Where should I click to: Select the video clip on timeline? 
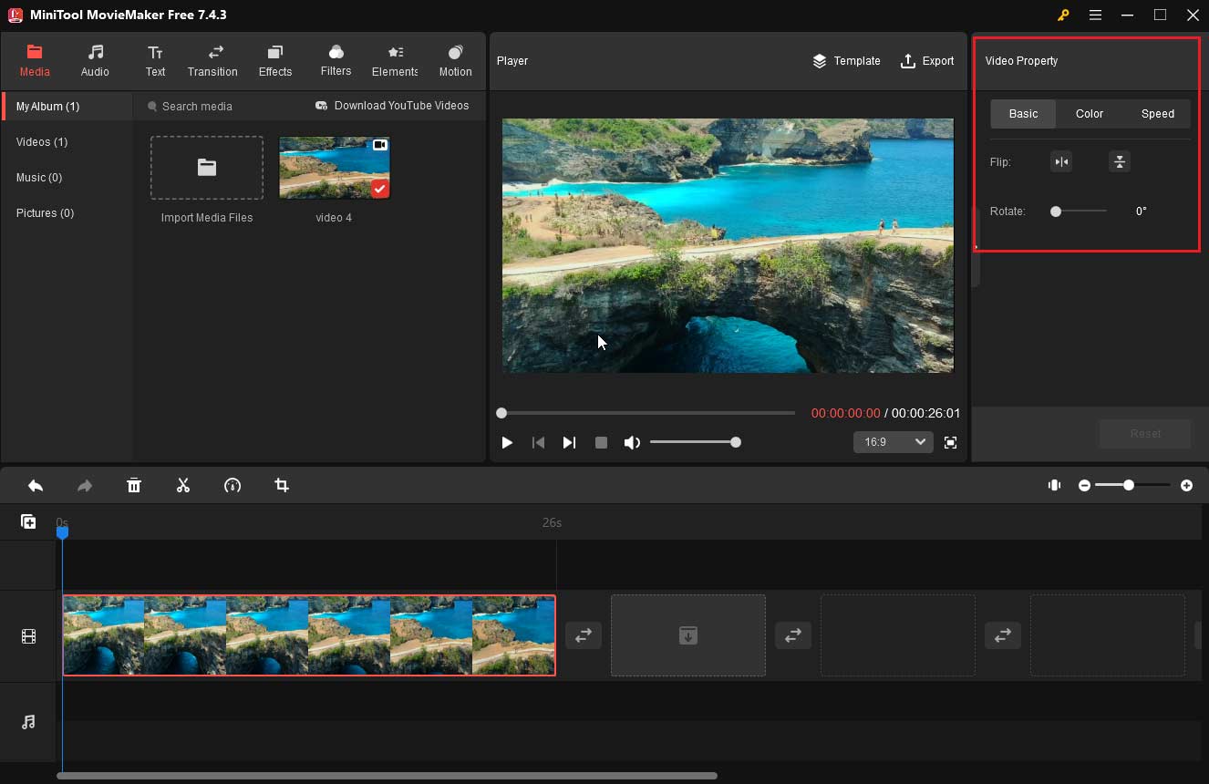[309, 635]
